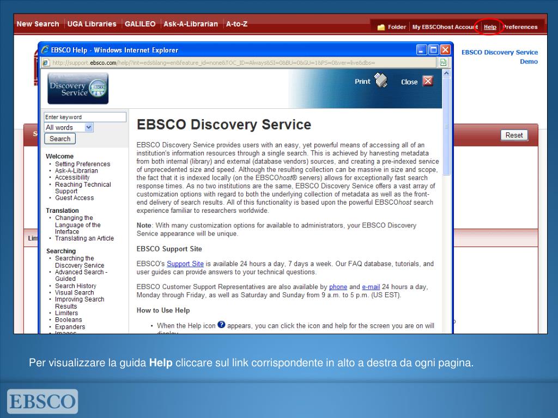Click the Discovery Service logo in help window
This screenshot has height=418, width=558.
pyautogui.click(x=78, y=89)
